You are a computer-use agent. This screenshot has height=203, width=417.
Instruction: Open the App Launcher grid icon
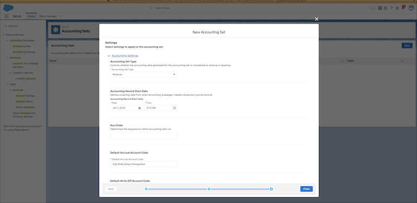tap(6, 16)
